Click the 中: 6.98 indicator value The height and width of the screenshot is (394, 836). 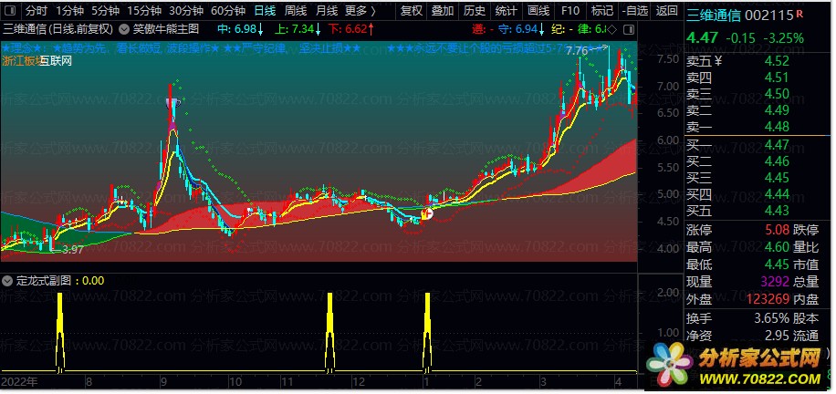[x=239, y=29]
